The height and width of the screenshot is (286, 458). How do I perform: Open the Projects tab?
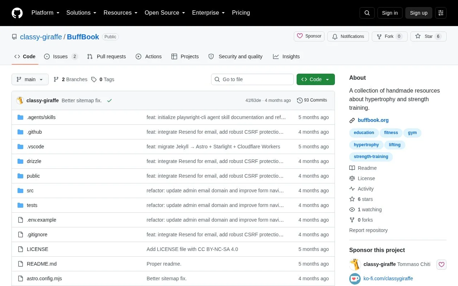185,56
